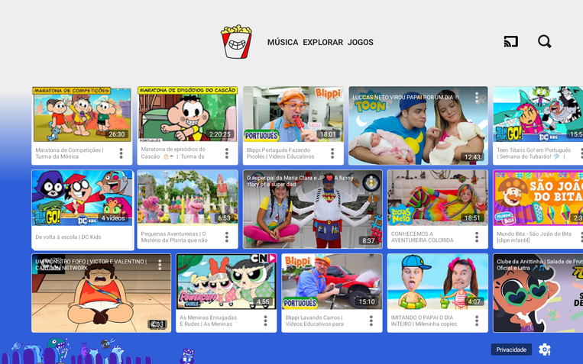
Task: Click title text 'IMITANDO O PAPAI O DIA INTEIRO'
Action: click(423, 321)
